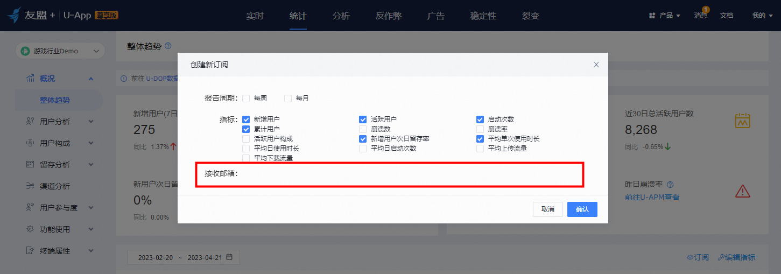Screen dimensions: 781x274
Task: Switch to the 裂变 top tab
Action: pos(531,16)
